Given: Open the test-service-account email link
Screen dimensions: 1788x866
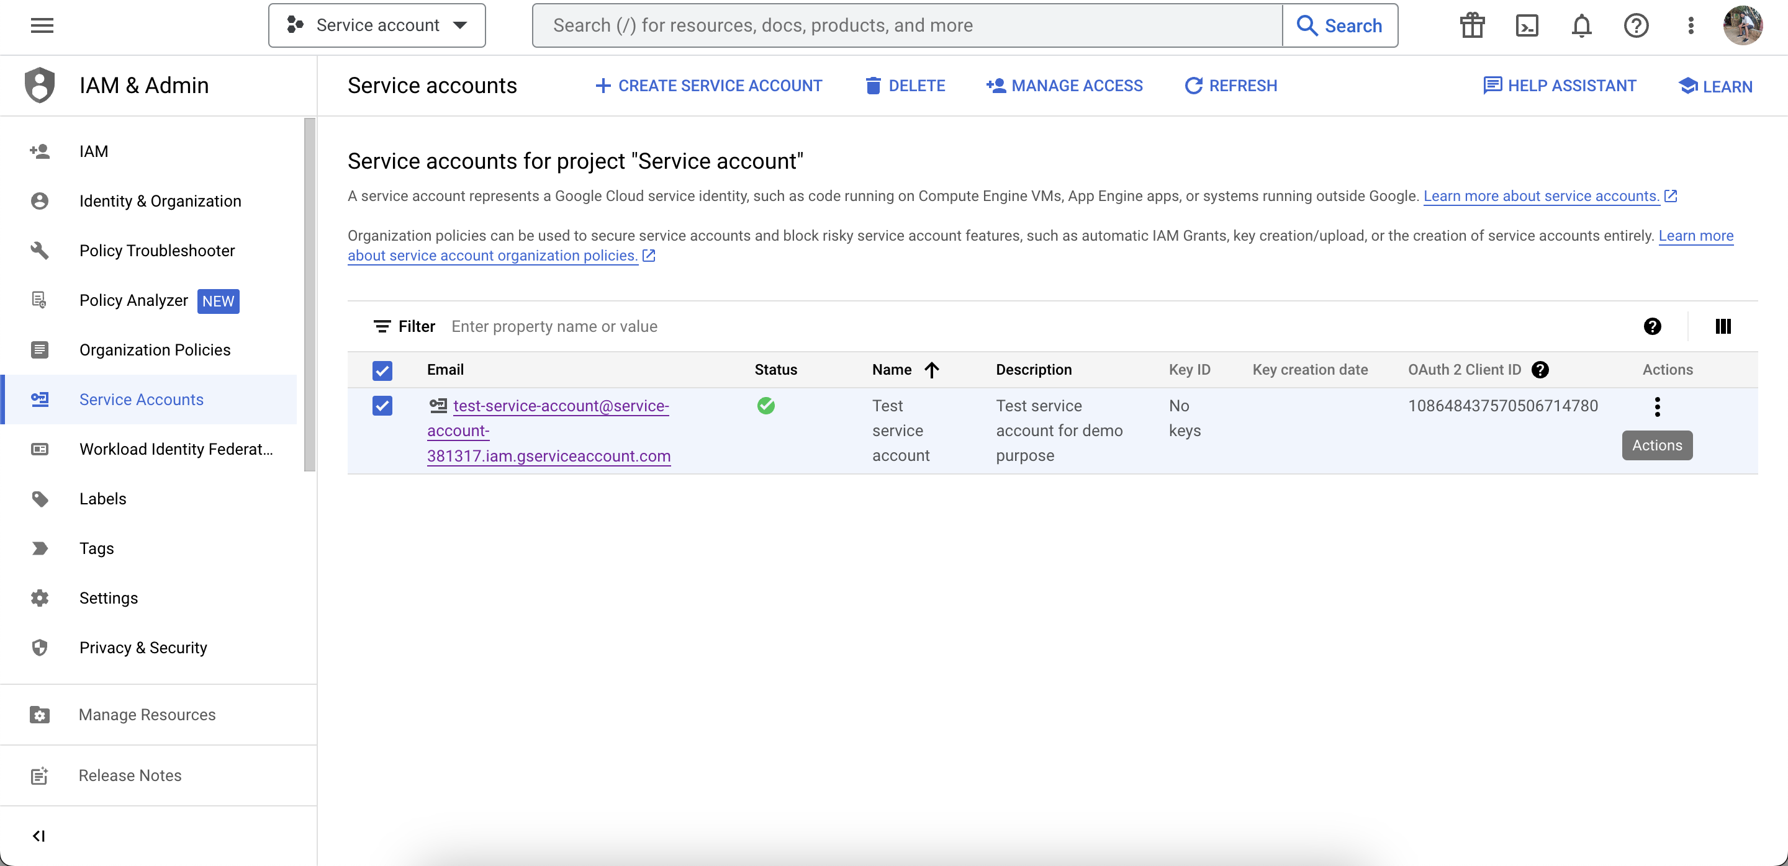Looking at the screenshot, I should coord(548,431).
